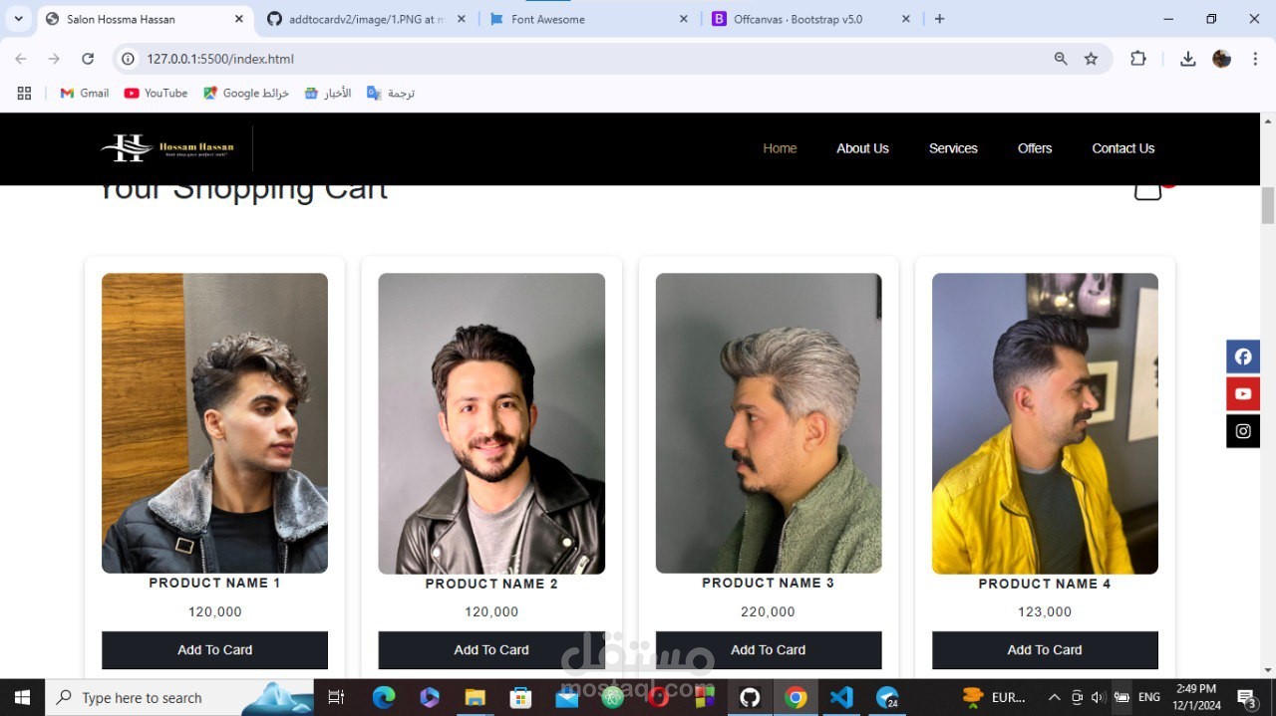The width and height of the screenshot is (1276, 716).
Task: Add Product Name 4 to cart
Action: coord(1045,650)
